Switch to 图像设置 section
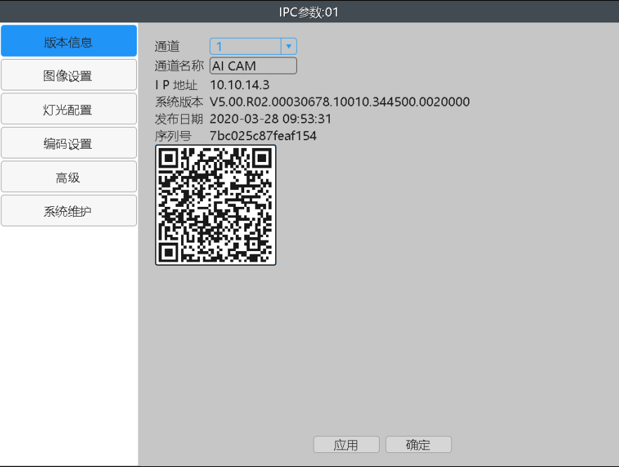Viewport: 619px width, 467px height. tap(69, 75)
